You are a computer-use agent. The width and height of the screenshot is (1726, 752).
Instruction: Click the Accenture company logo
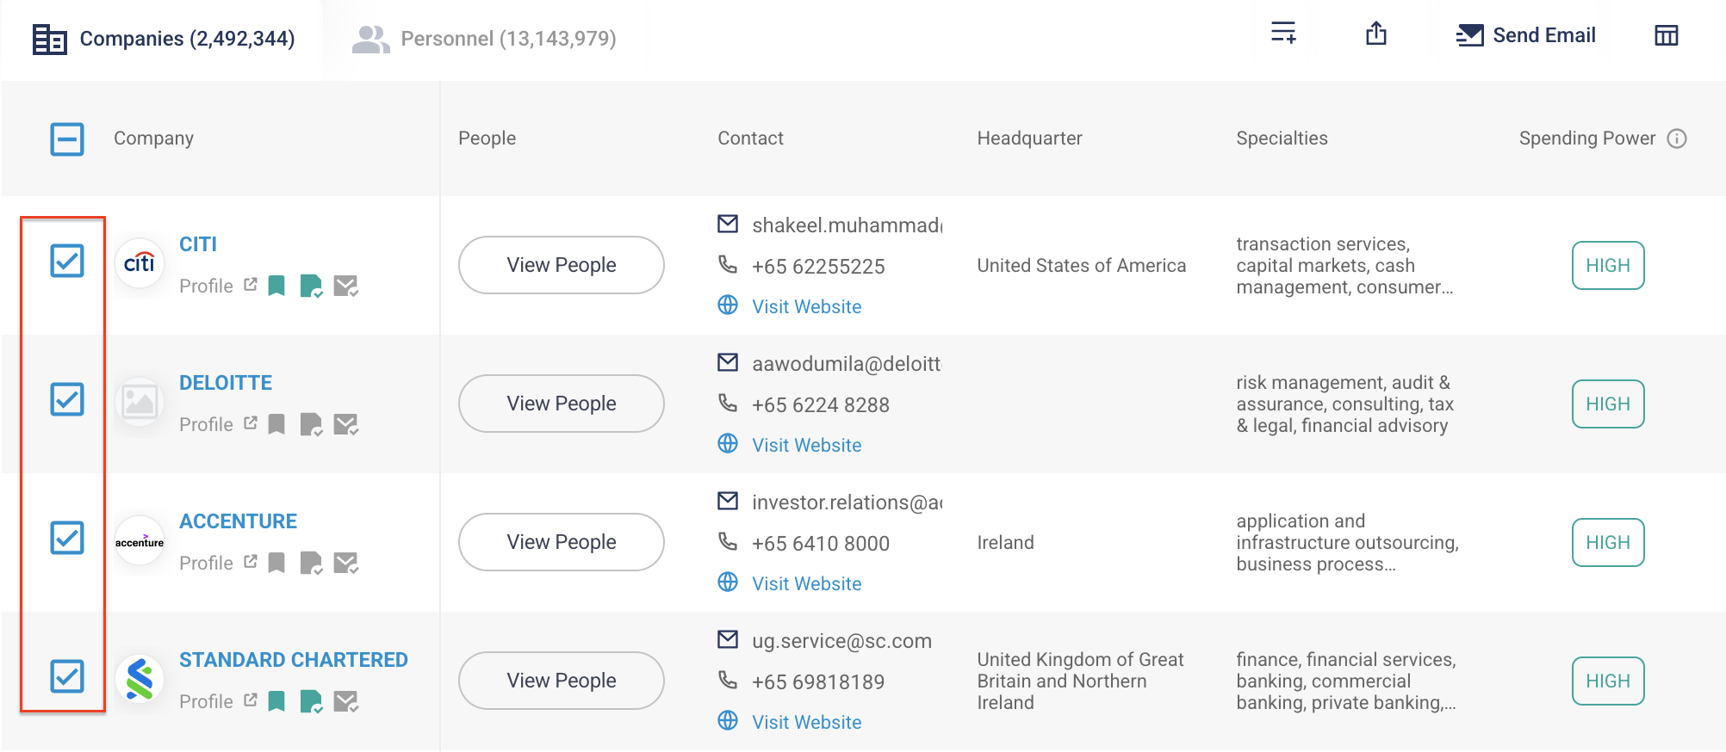140,541
